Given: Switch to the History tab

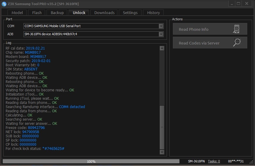Looking at the screenshot, I should (153, 13).
